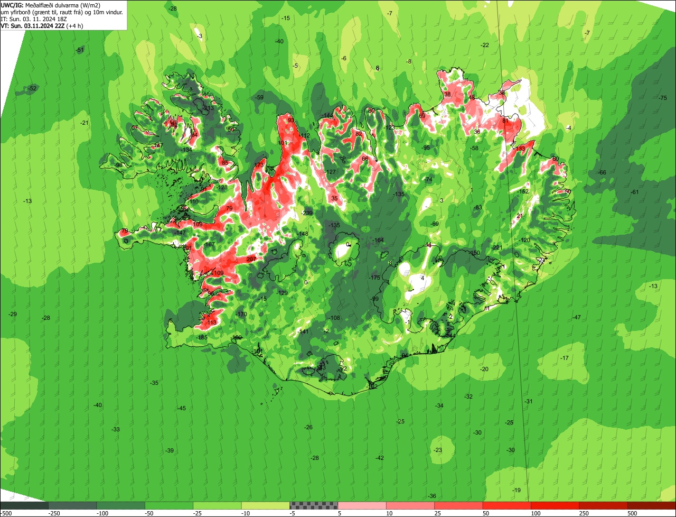Click the ocean value -42
Image resolution: width=676 pixels, height=517 pixels.
click(x=379, y=458)
